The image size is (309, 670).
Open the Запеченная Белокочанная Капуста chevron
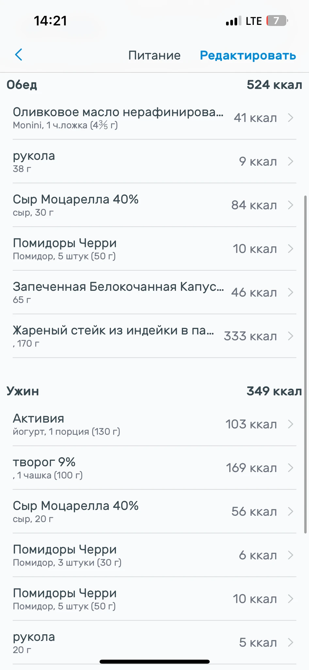tap(290, 292)
